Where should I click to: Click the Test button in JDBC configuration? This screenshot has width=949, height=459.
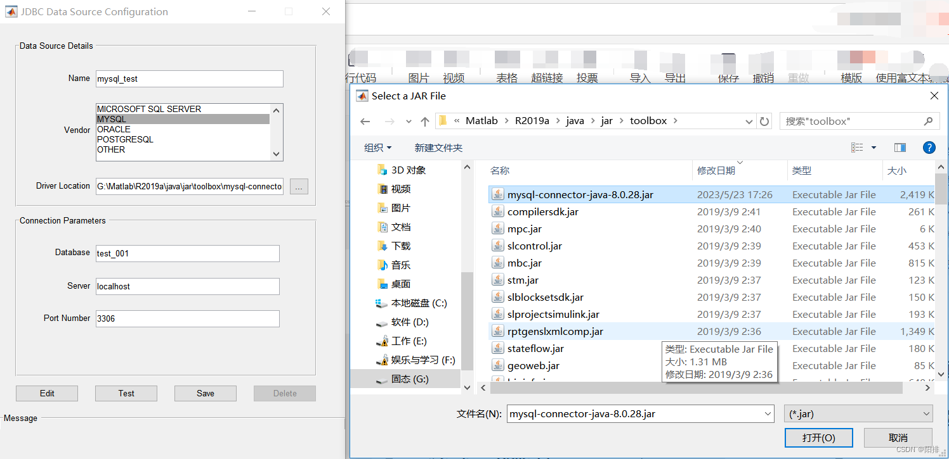[126, 393]
